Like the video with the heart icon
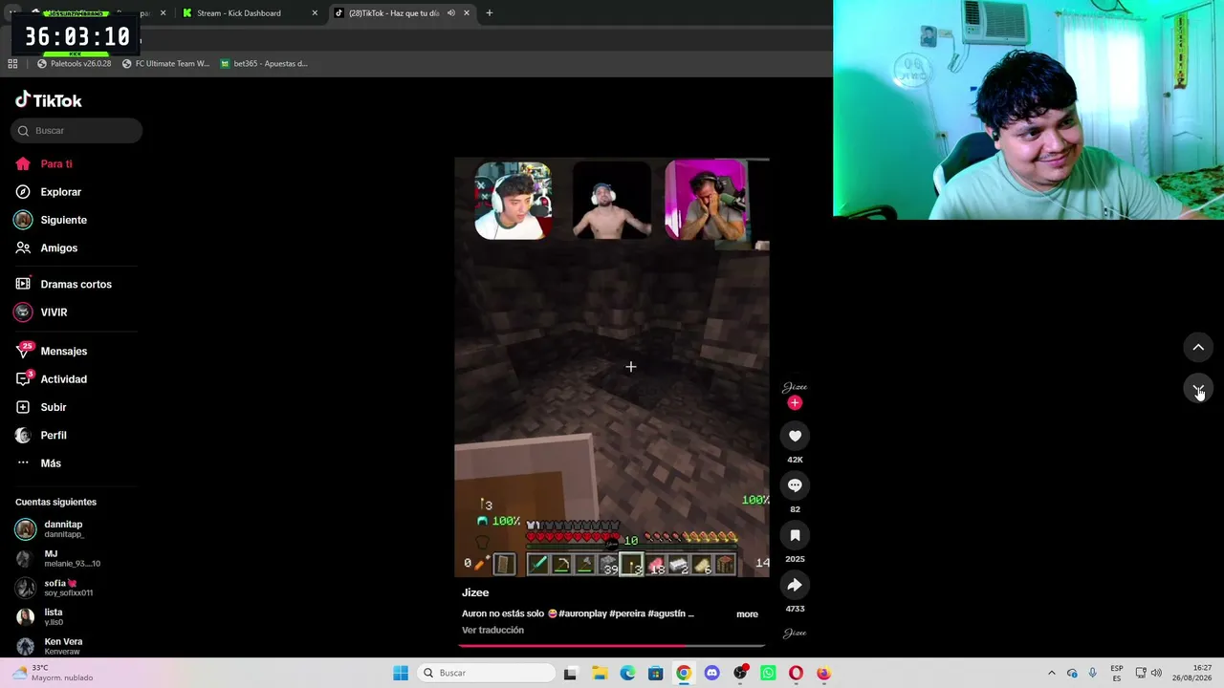 pos(795,436)
